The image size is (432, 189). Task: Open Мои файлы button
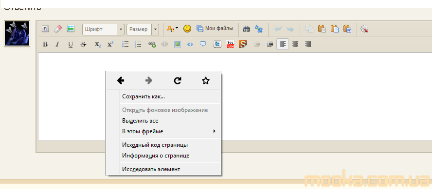(215, 29)
